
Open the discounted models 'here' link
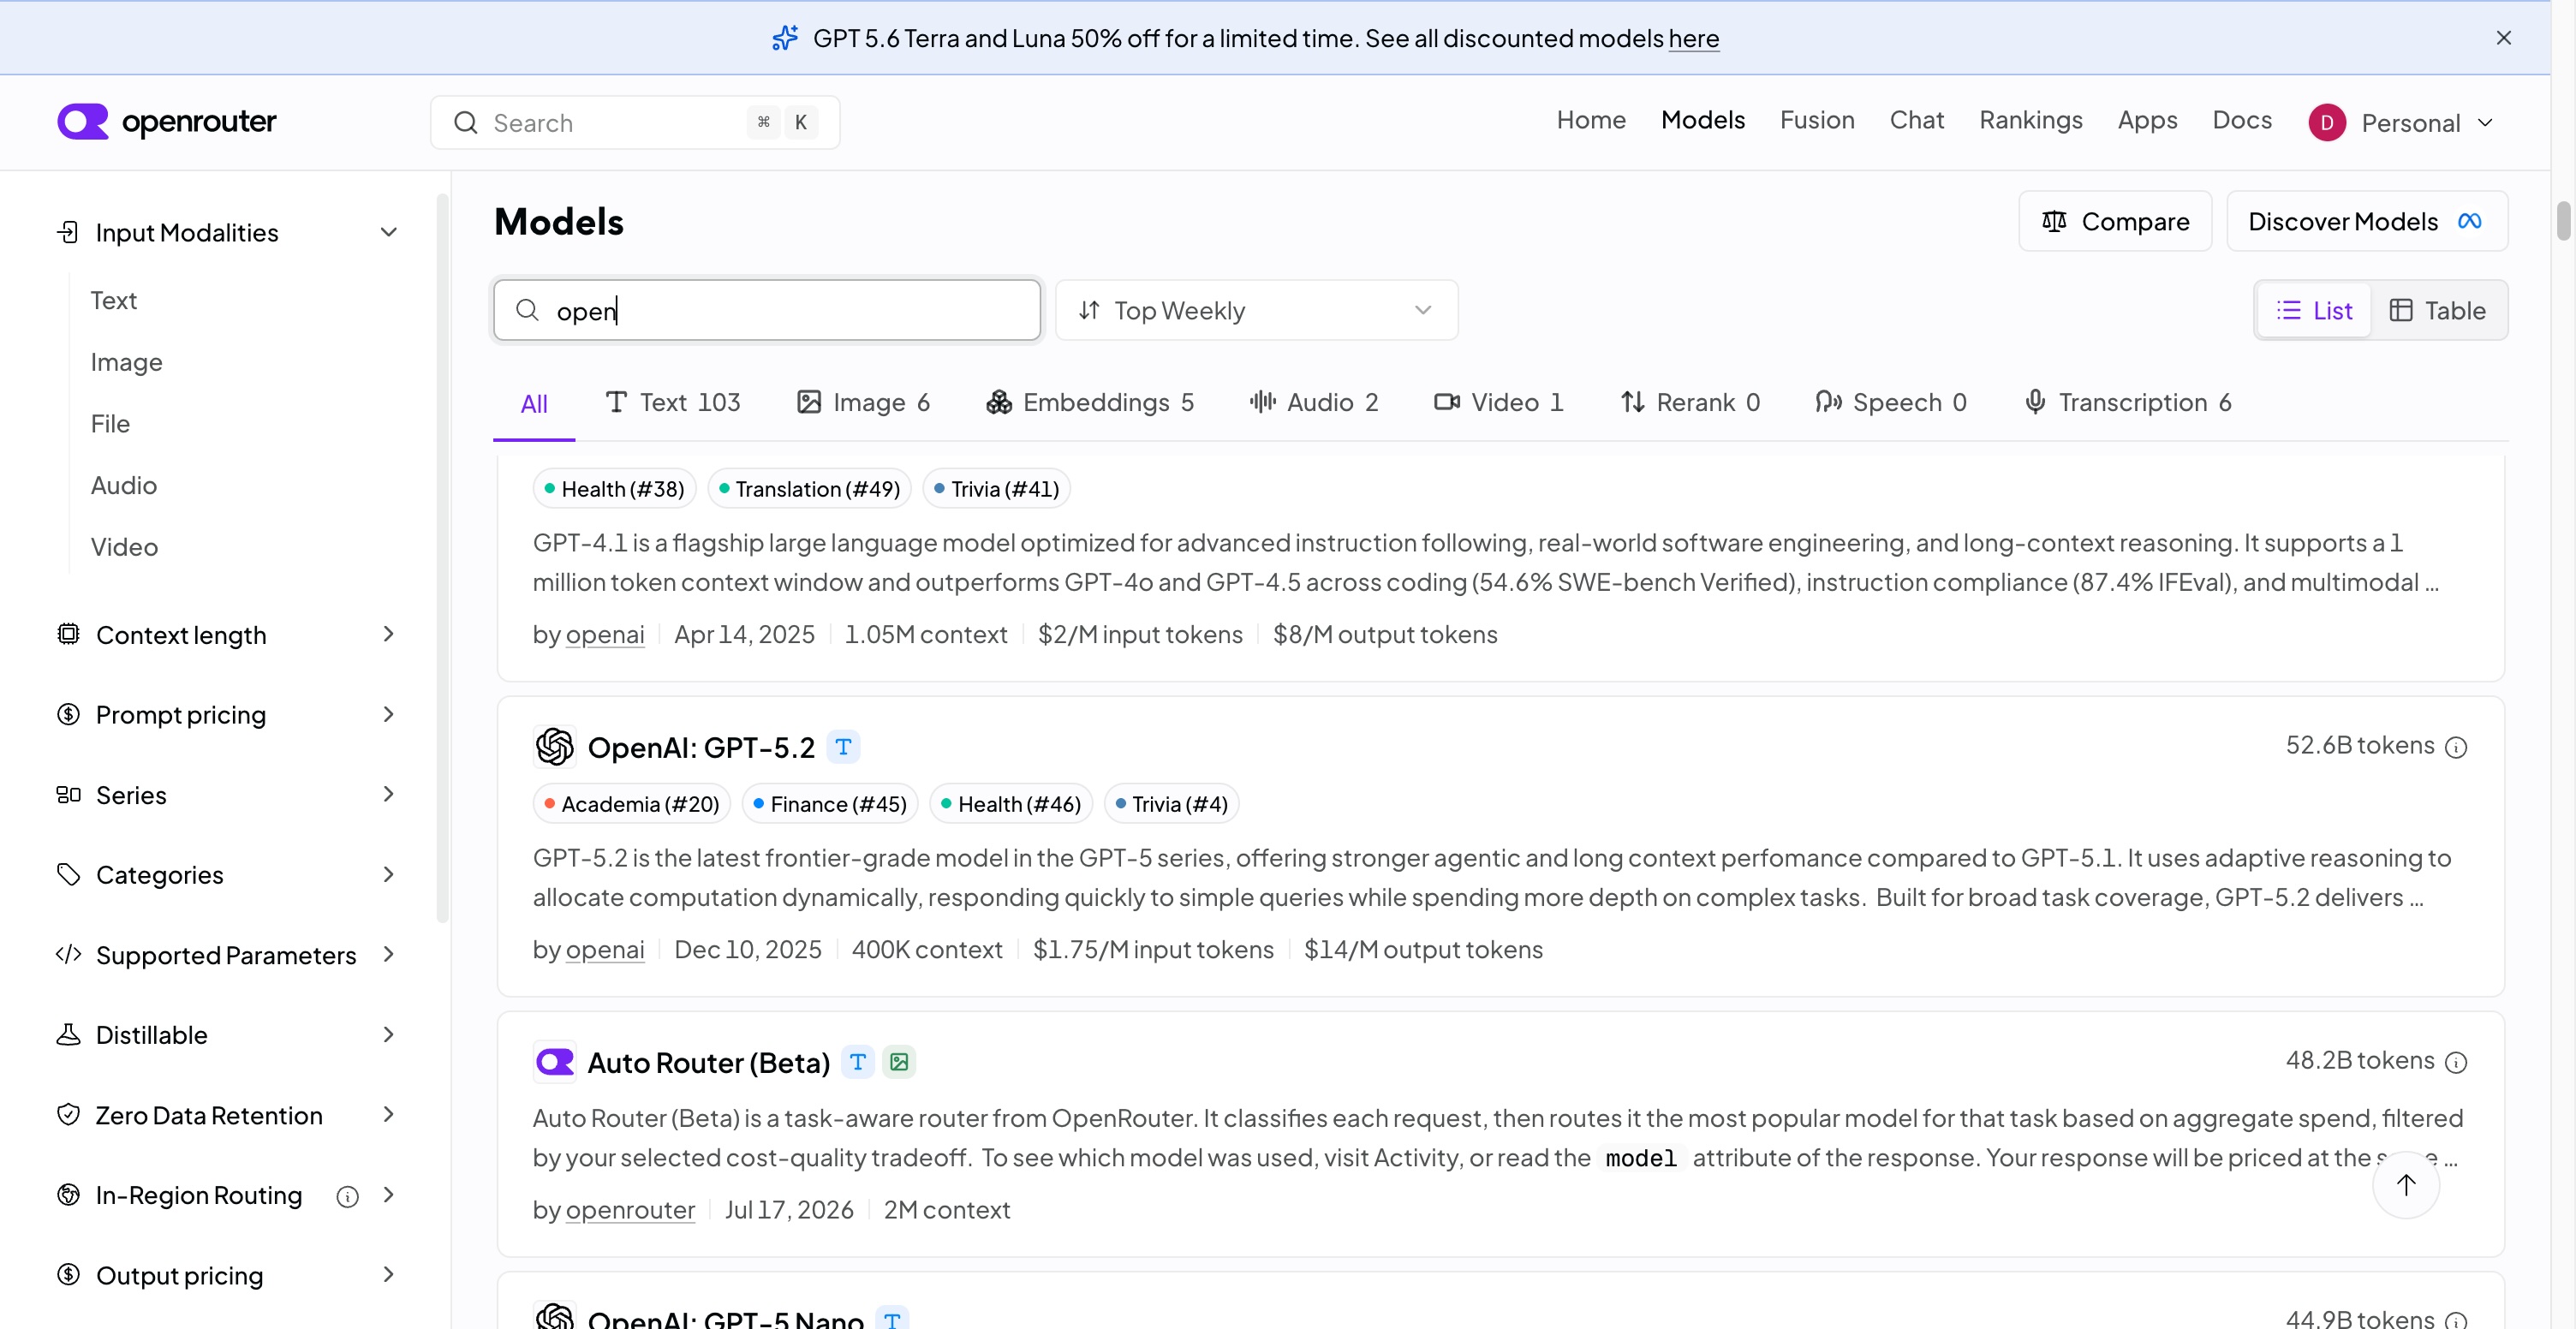pos(1693,38)
